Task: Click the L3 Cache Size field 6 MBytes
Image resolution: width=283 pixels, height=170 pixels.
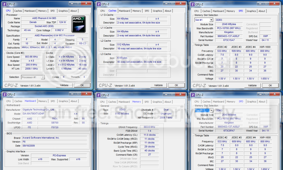Action: (x=132, y=58)
